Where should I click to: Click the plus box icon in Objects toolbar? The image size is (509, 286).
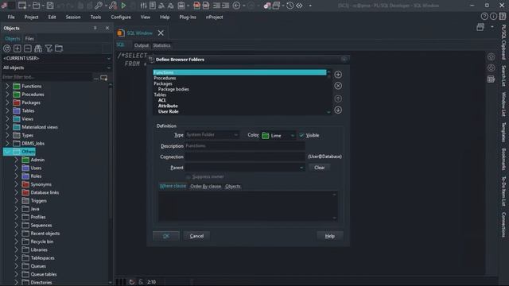point(17,48)
